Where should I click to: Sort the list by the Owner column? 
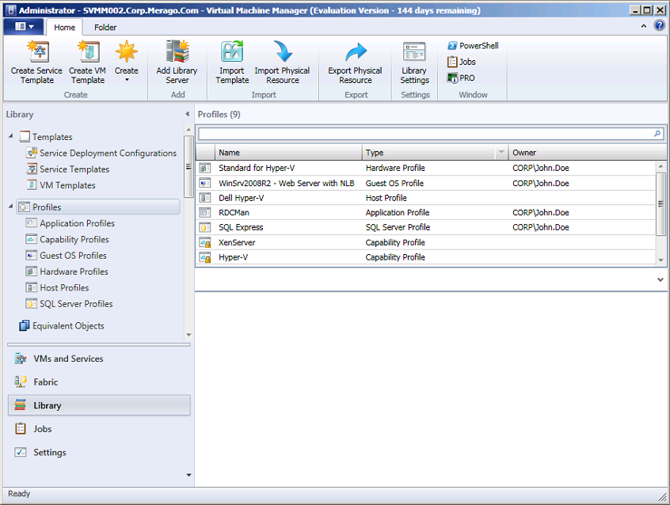[587, 153]
